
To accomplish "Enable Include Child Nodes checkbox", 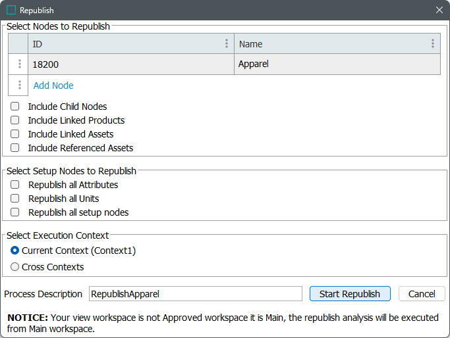I will pyautogui.click(x=15, y=107).
